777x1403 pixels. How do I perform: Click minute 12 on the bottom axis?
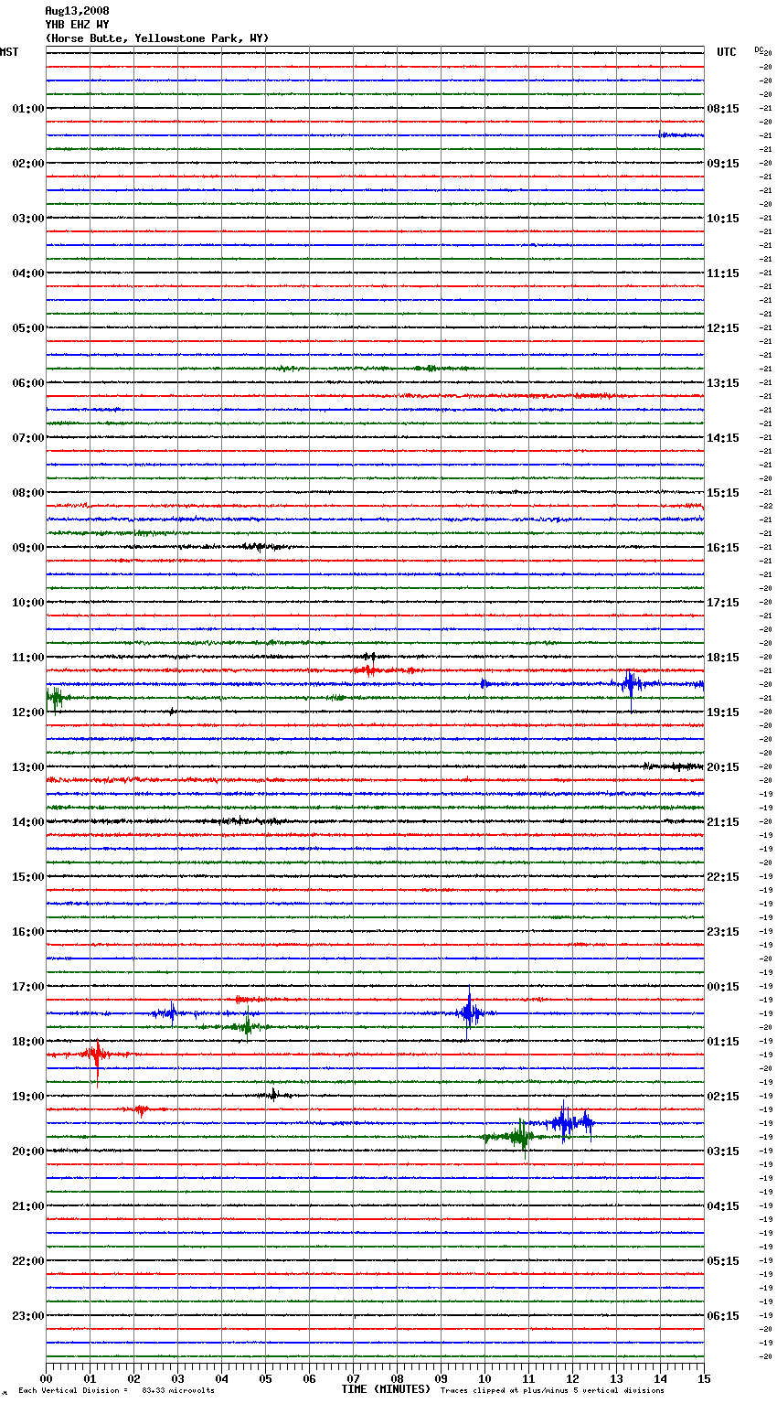572,1378
